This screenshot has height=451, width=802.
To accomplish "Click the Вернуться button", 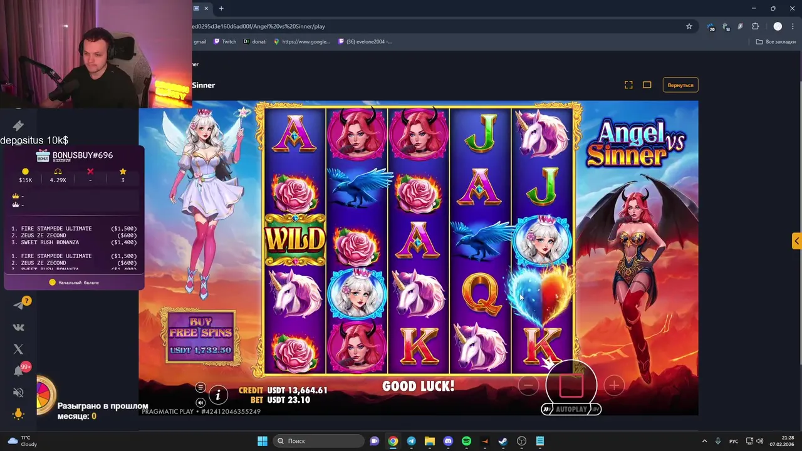I will (680, 85).
